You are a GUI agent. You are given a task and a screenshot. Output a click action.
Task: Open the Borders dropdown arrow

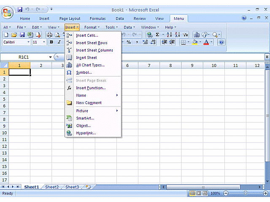click(x=189, y=42)
